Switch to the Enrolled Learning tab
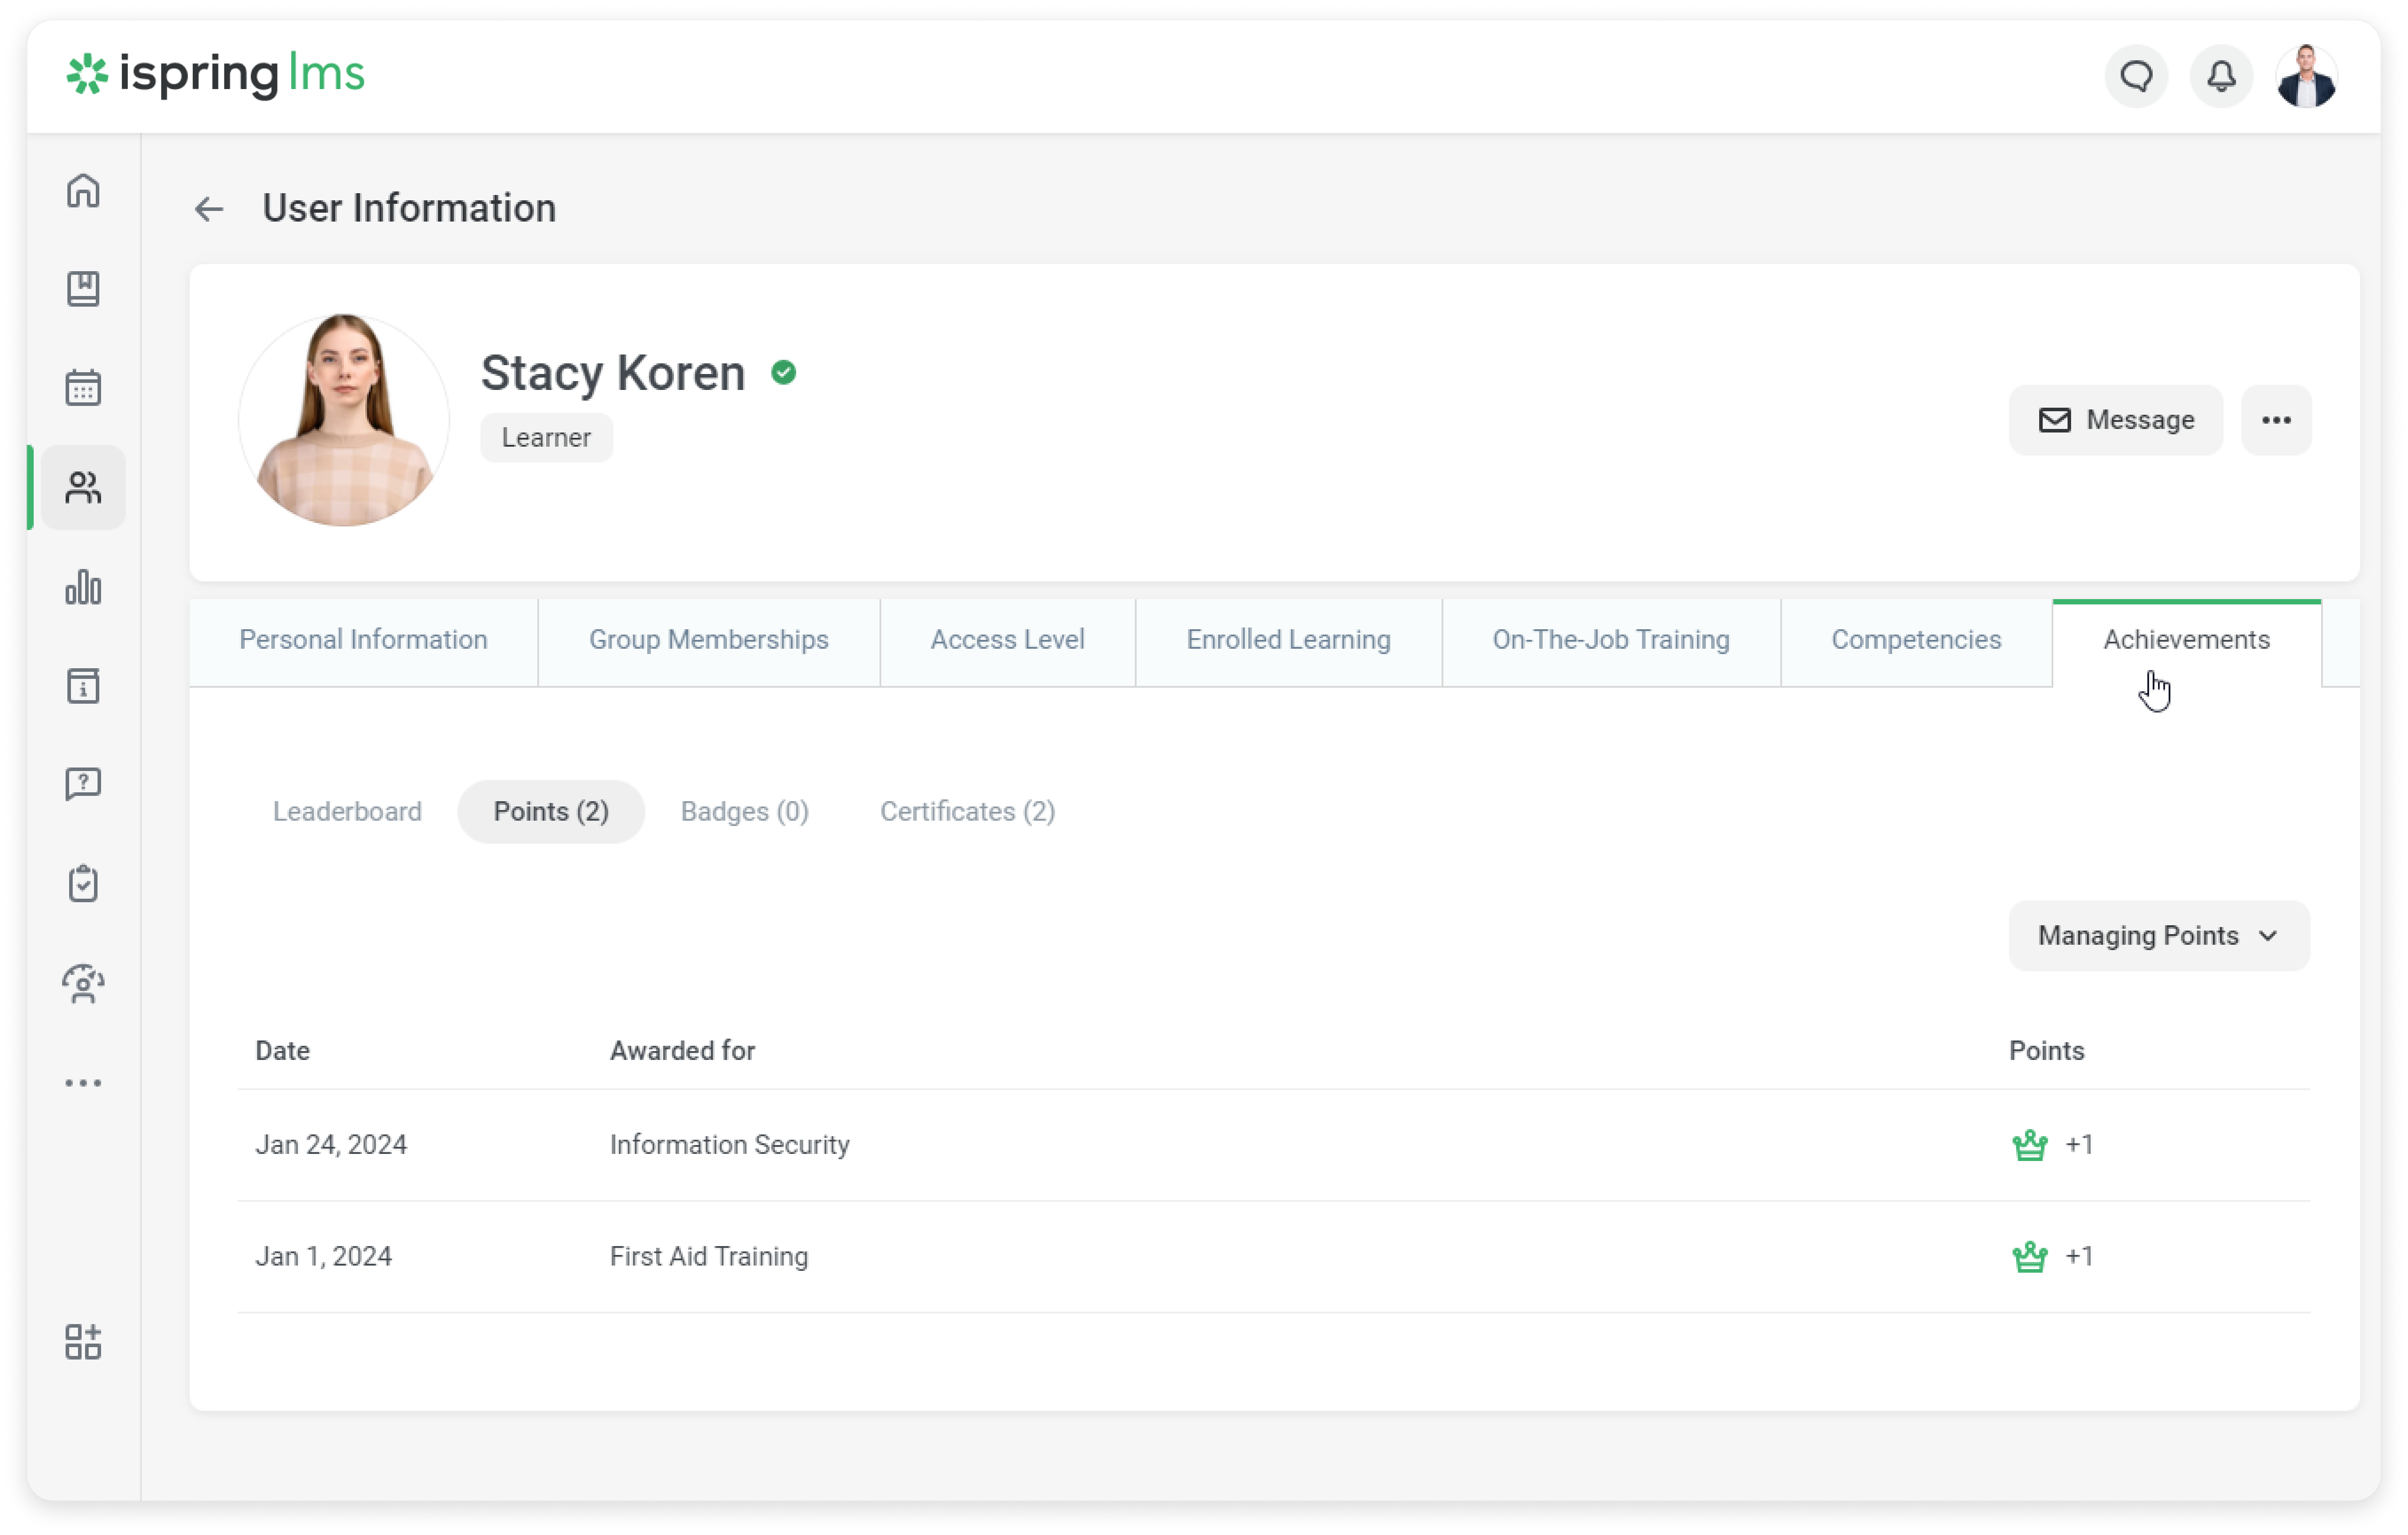 [1288, 639]
